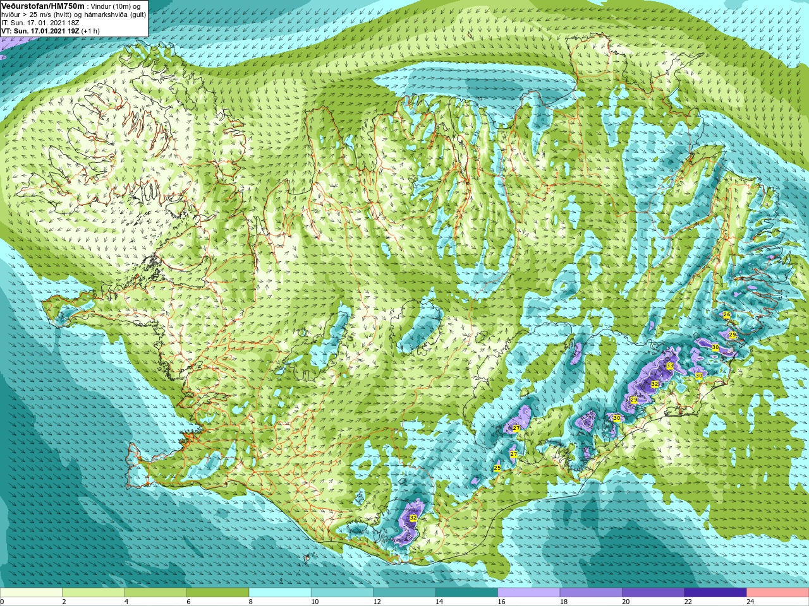This screenshot has height=606, width=809.
Task: Click the 12–14 m/s teal legend swatch
Action: coord(404,593)
